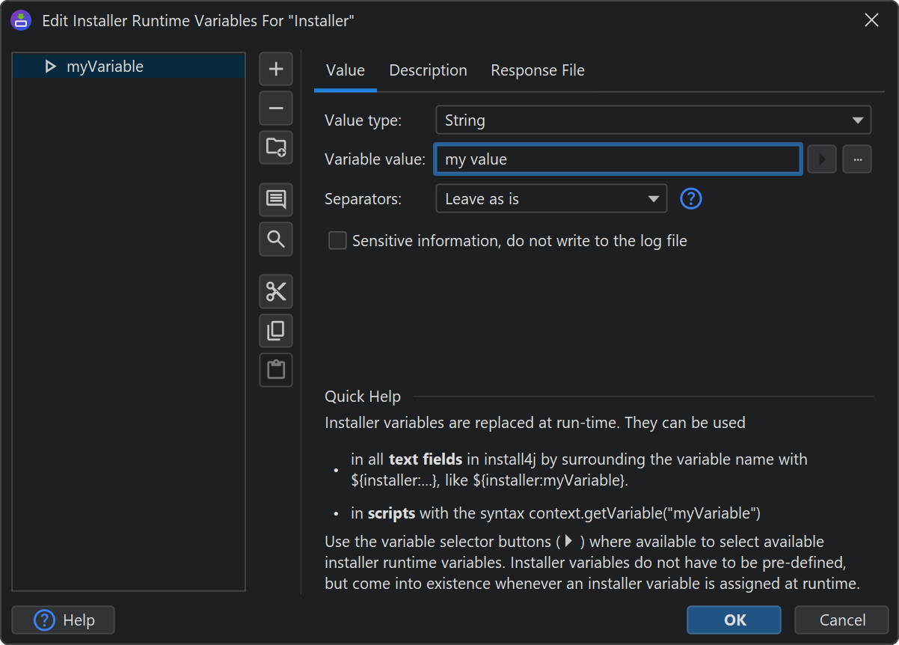Viewport: 899px width, 645px height.
Task: Click the clipboard paste icon
Action: (x=276, y=370)
